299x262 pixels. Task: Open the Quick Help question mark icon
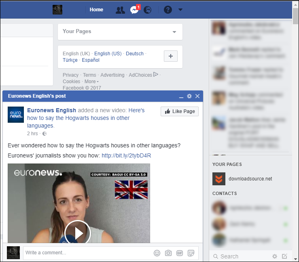(x=168, y=10)
